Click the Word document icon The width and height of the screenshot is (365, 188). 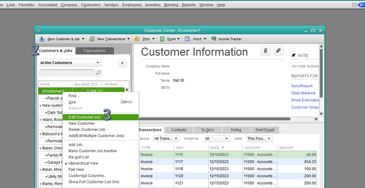point(187,39)
